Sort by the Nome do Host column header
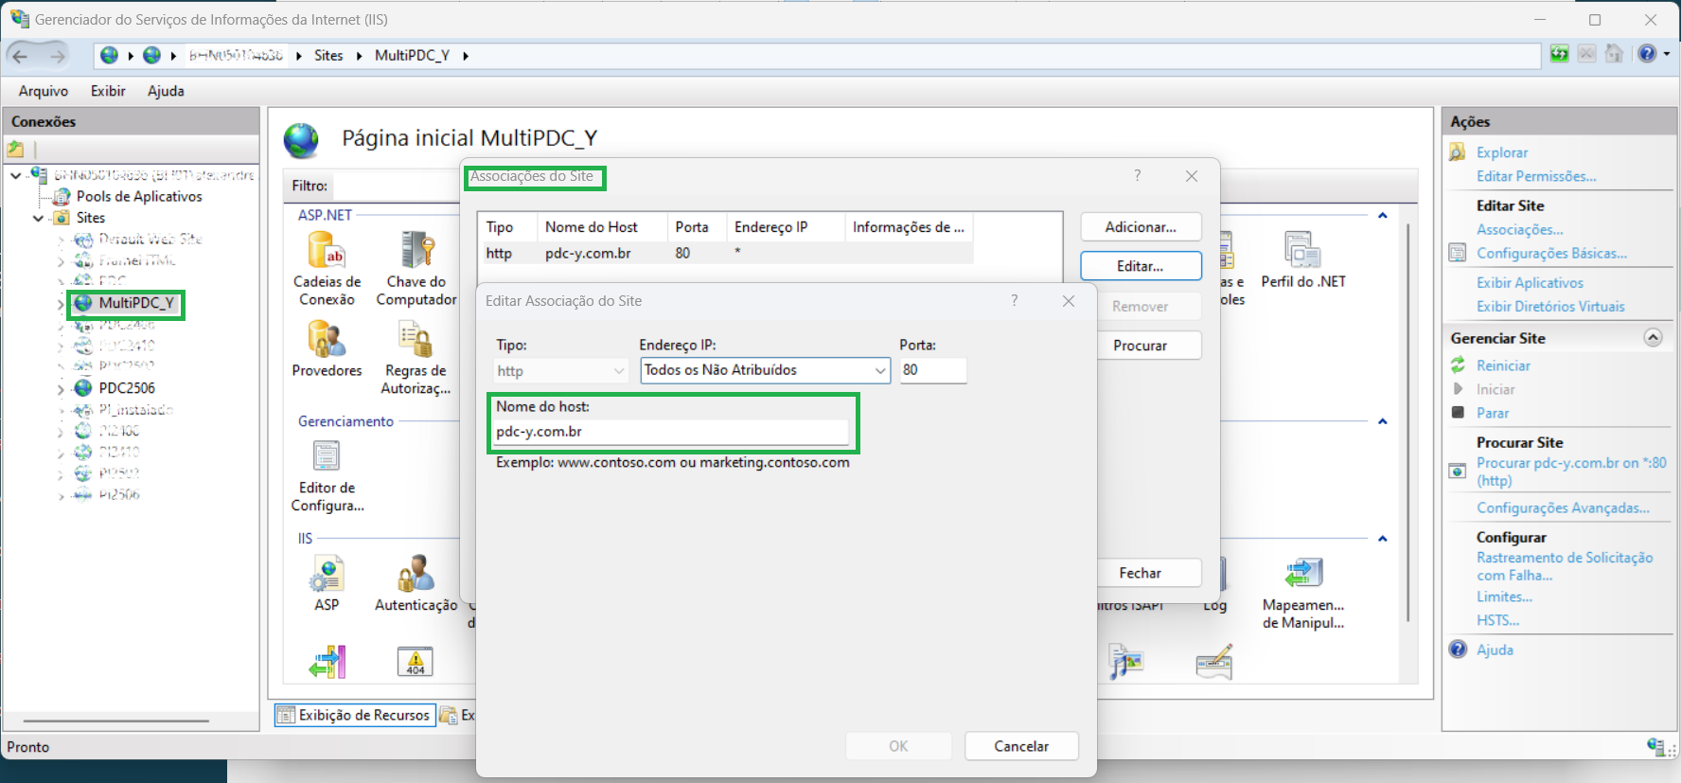1681x783 pixels. (602, 227)
